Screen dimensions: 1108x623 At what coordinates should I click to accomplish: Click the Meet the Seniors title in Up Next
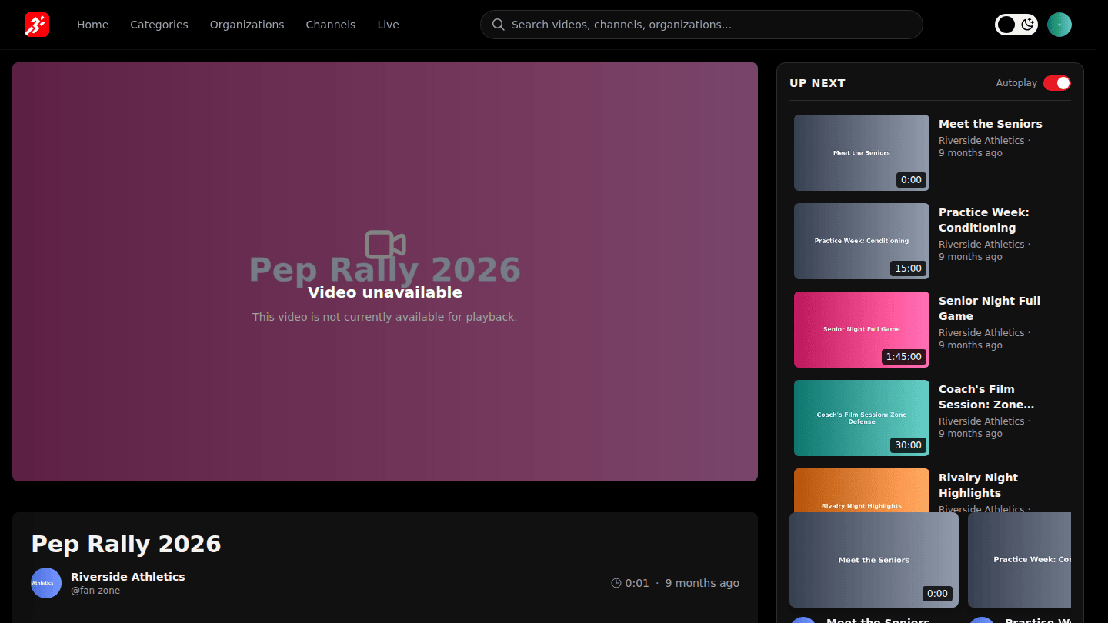pyautogui.click(x=990, y=124)
